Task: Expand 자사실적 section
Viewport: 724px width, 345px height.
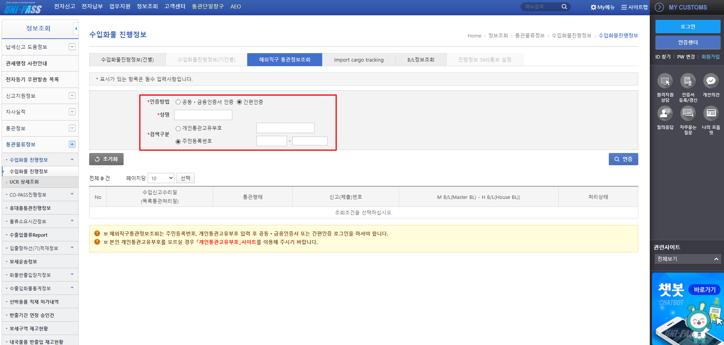Action: tap(72, 112)
